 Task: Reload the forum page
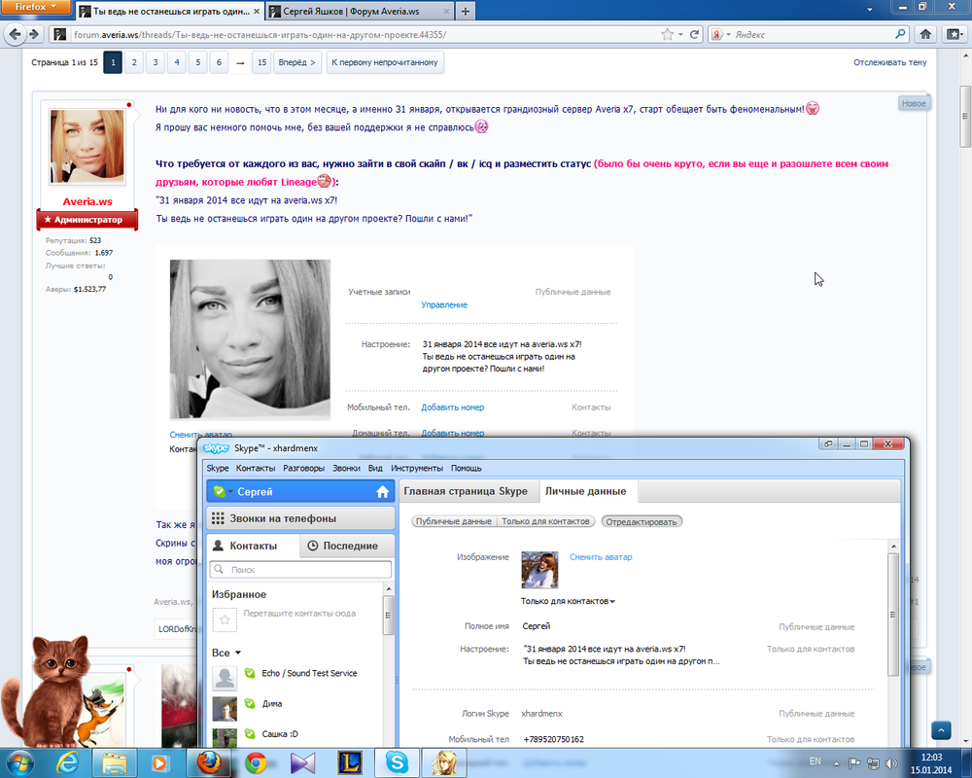(694, 34)
